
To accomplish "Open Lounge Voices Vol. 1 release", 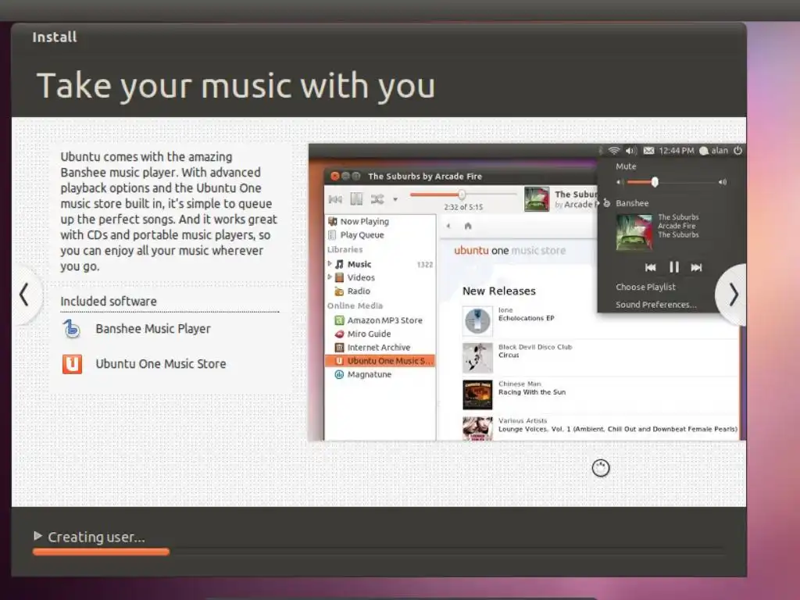I will coord(617,429).
